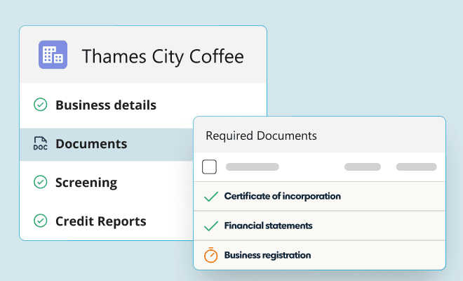The width and height of the screenshot is (463, 281).
Task: Click the last placeholder column header bar
Action: coord(416,167)
